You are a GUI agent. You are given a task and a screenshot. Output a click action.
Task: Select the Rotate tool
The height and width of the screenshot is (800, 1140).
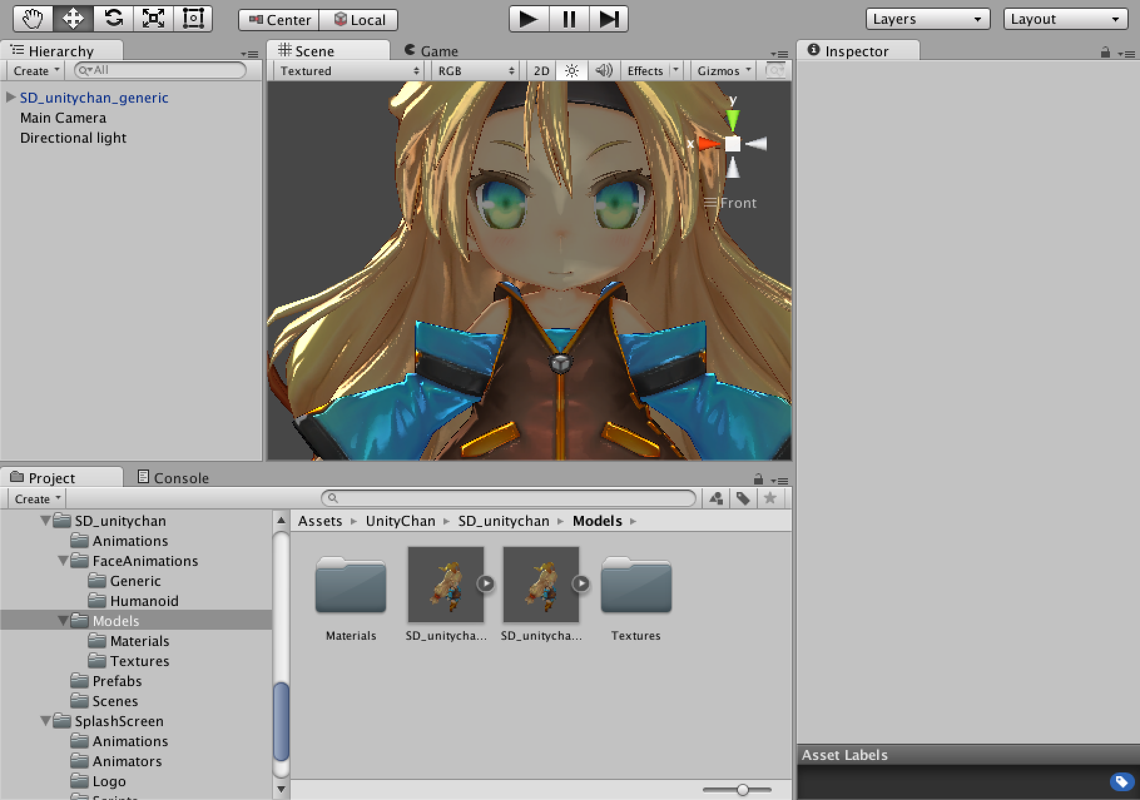113,19
